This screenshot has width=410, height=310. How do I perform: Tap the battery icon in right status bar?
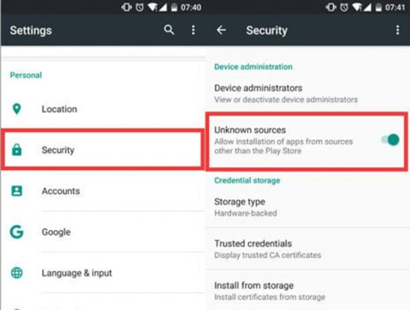(x=378, y=7)
